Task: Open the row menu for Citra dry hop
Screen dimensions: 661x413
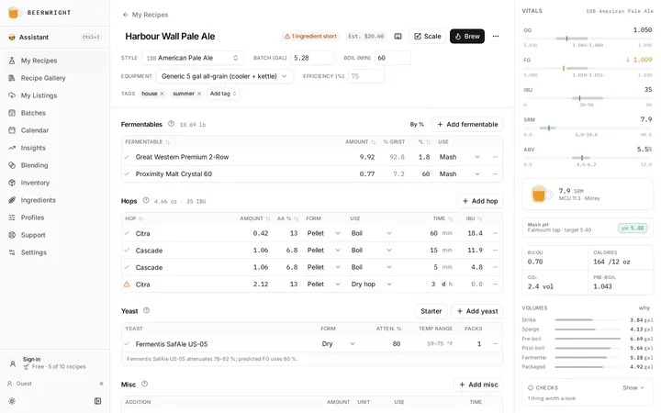Action: point(496,284)
